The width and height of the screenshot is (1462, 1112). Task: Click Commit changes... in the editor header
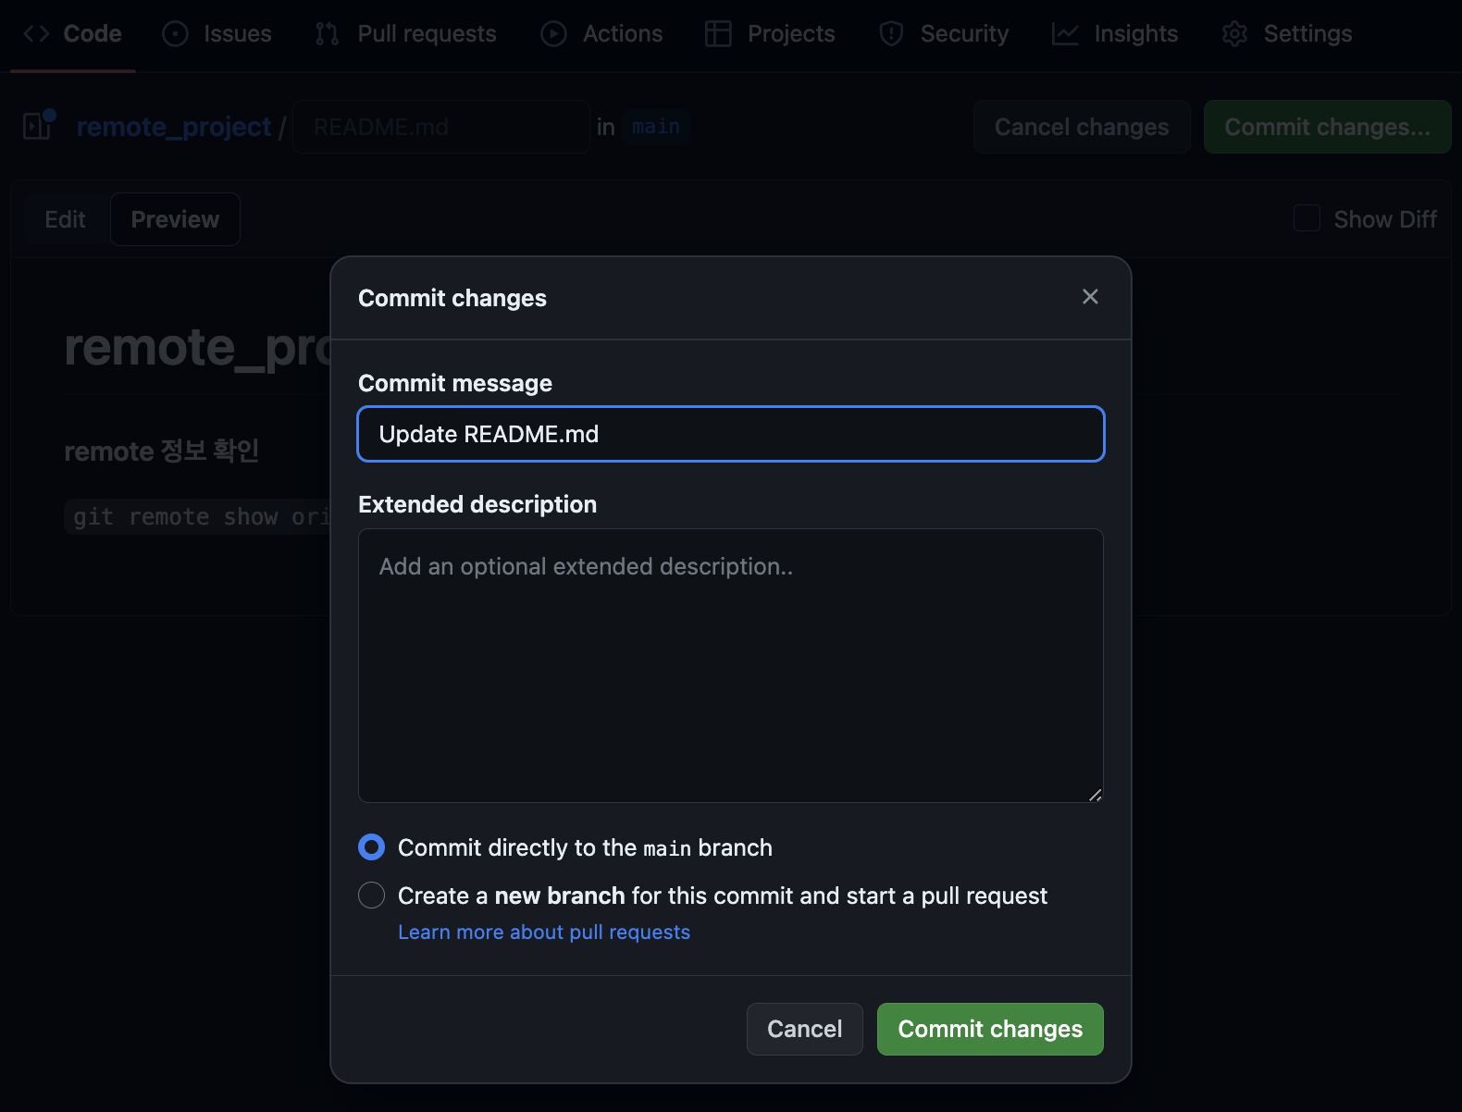(1328, 127)
